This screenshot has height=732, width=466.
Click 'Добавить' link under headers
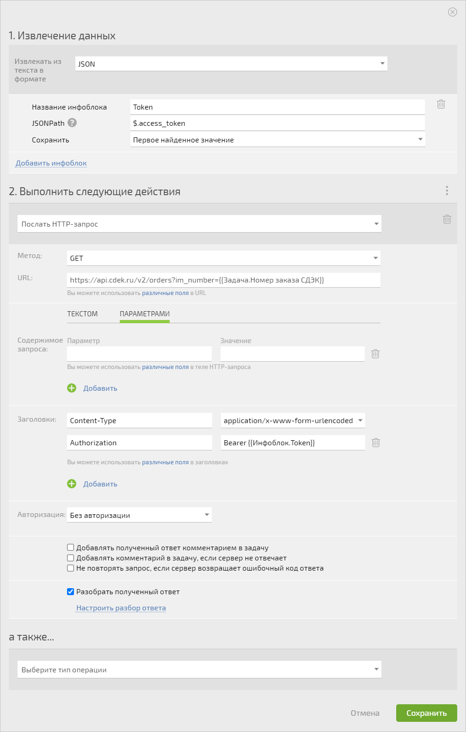pyautogui.click(x=100, y=484)
